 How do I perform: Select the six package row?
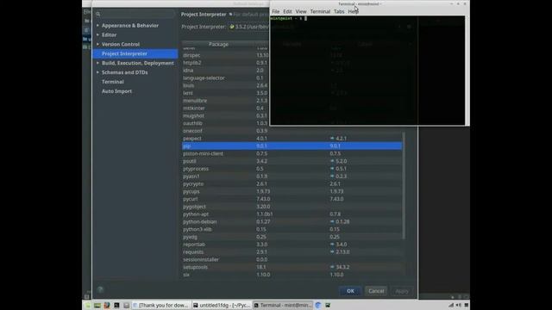coord(292,275)
